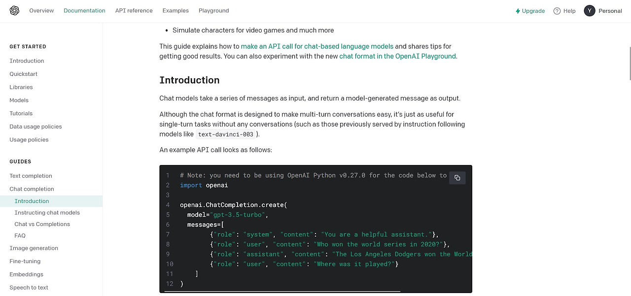This screenshot has width=631, height=296.
Task: Click the Los Angeles Dodgers assistant line
Action: click(x=341, y=254)
